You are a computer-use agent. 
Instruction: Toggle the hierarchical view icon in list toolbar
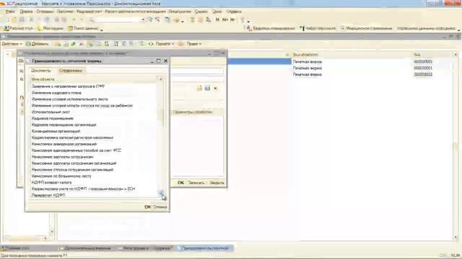pyautogui.click(x=90, y=44)
